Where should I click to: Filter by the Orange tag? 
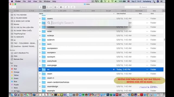pos(16,72)
